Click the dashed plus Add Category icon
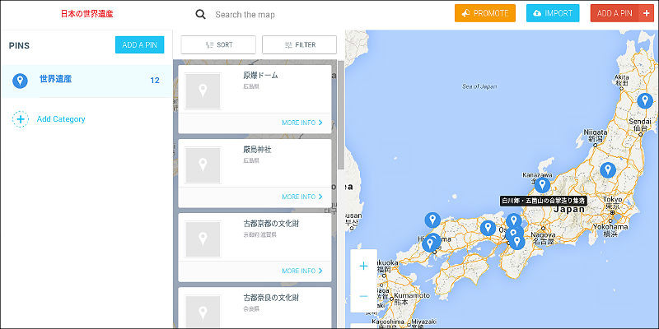The image size is (659, 329). click(20, 119)
